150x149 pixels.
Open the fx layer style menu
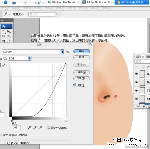(144, 106)
